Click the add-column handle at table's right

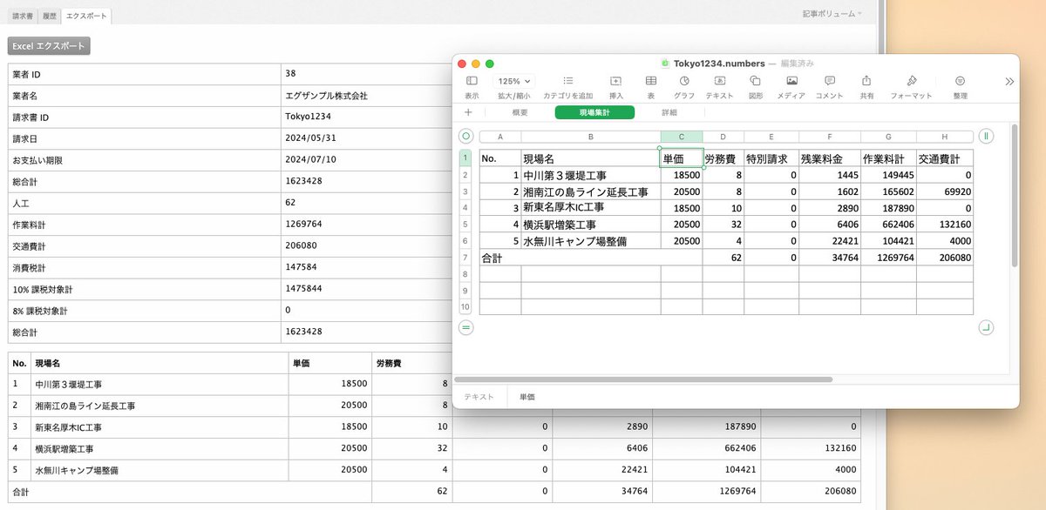[x=986, y=136]
